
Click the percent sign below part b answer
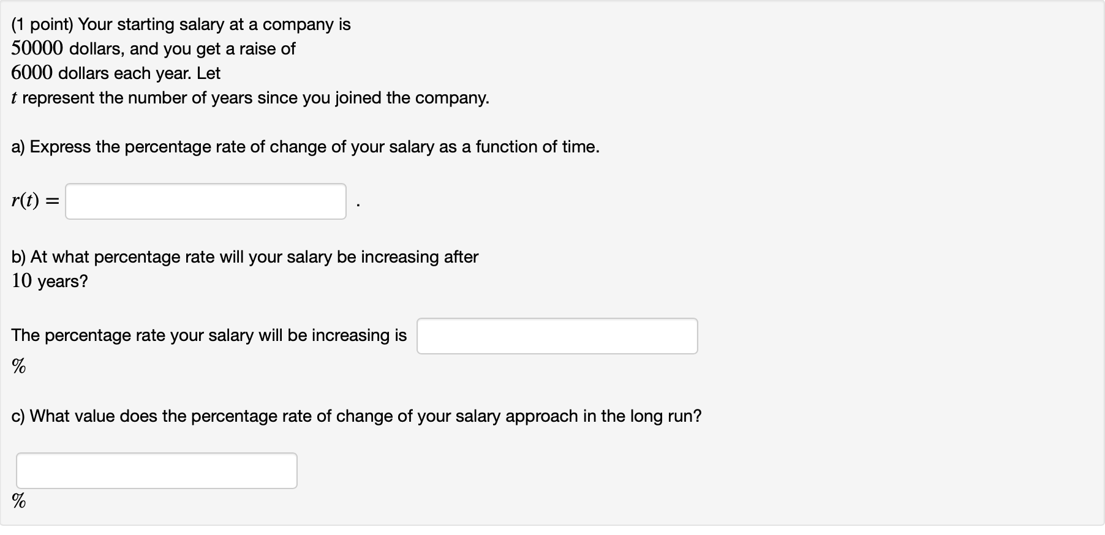18,366
